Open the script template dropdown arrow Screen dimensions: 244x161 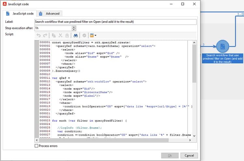pos(96,35)
